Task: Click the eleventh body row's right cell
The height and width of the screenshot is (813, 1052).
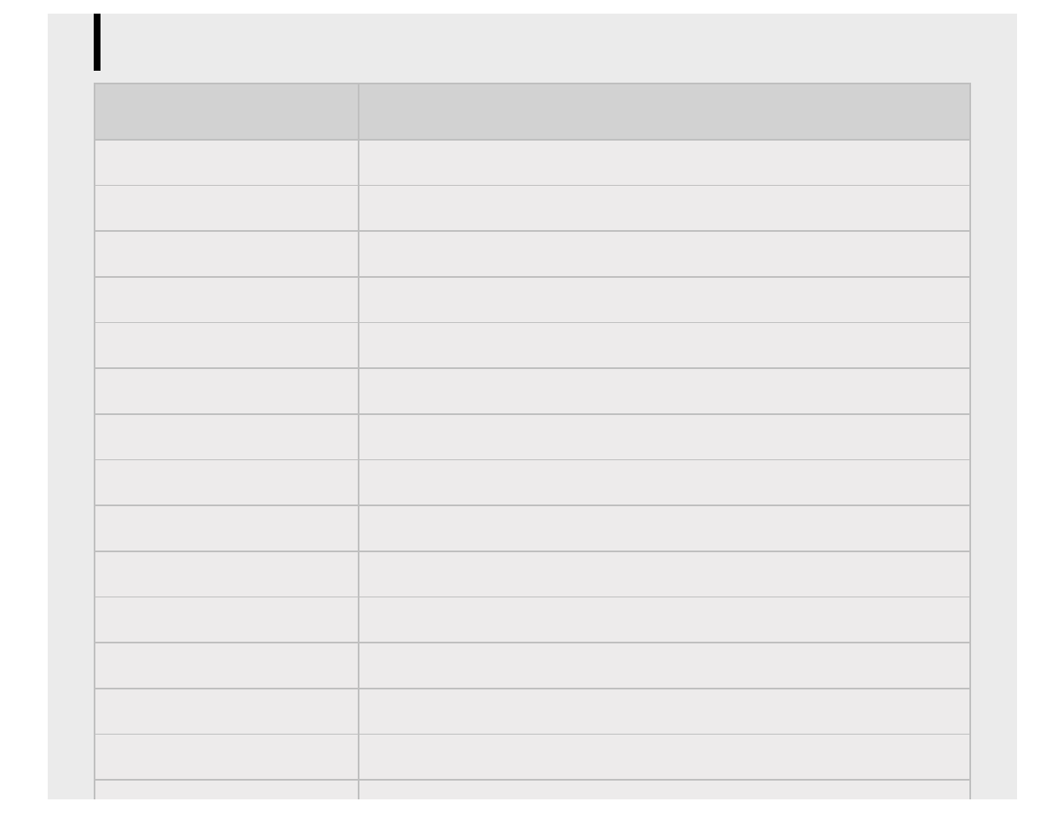Action: click(x=664, y=620)
